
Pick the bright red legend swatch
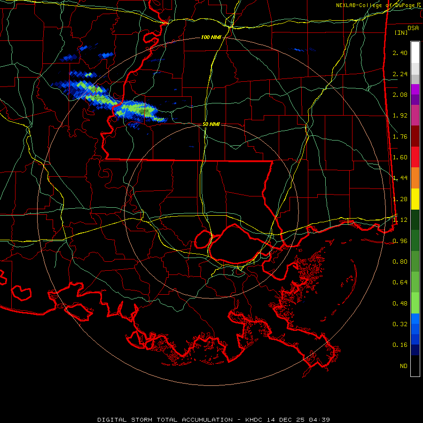[x=415, y=157]
